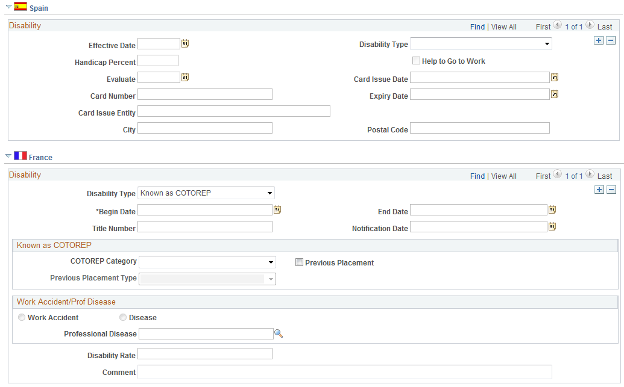Open Spain Disability Type dropdown
The image size is (624, 387).
[x=481, y=44]
